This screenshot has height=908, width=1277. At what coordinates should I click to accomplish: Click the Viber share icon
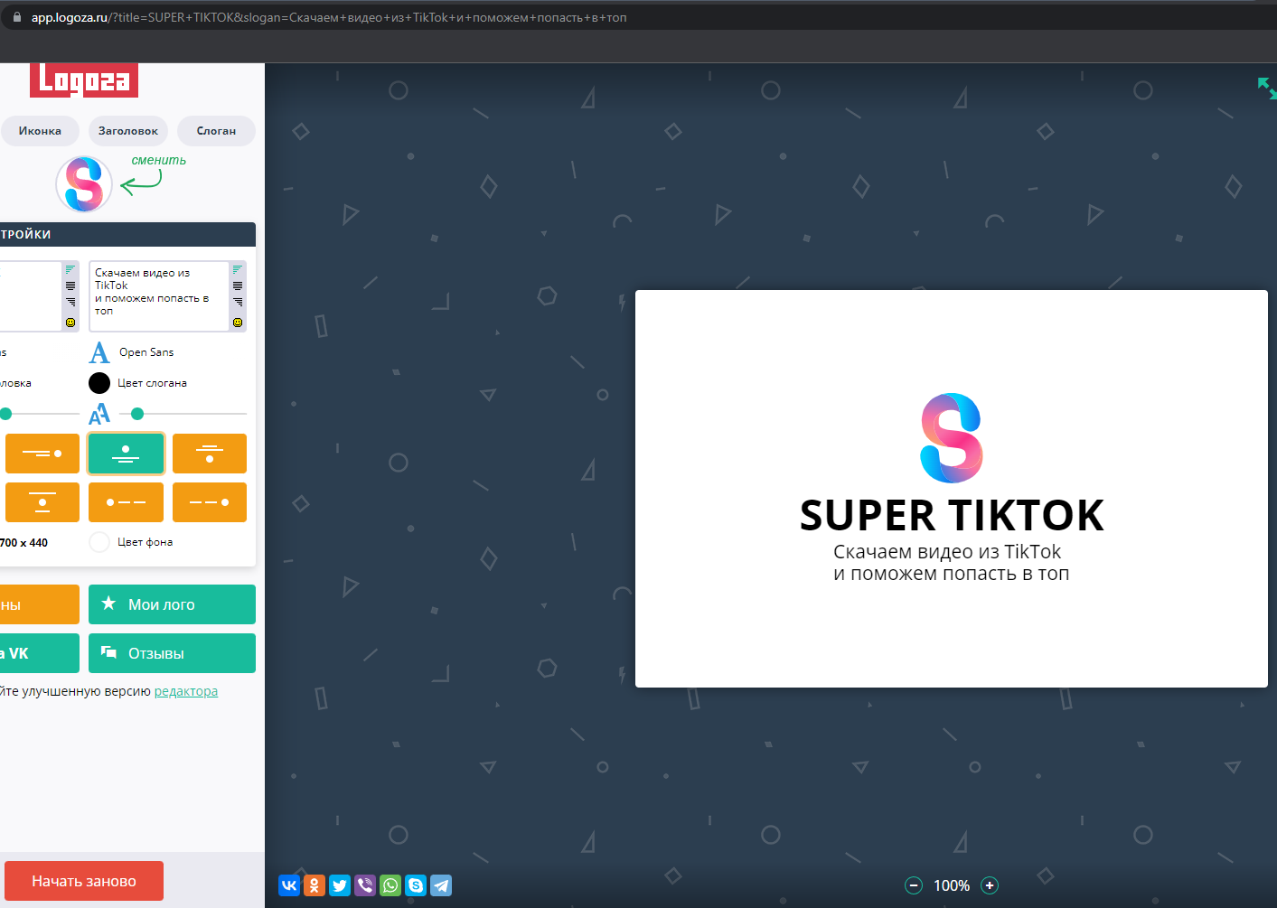[365, 885]
